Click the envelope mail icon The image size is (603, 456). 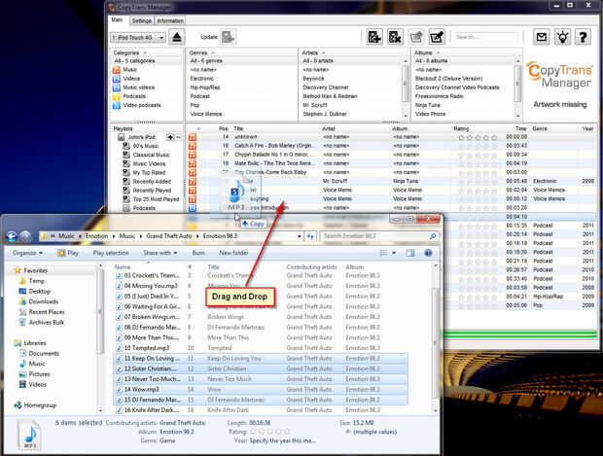point(542,37)
